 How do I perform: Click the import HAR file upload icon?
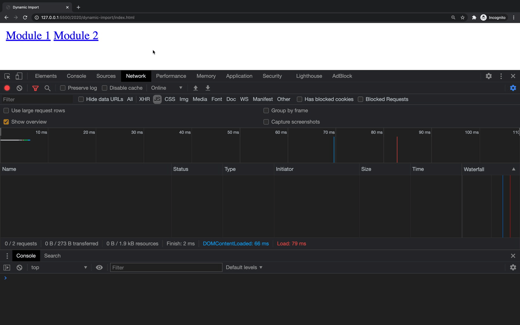tap(196, 88)
